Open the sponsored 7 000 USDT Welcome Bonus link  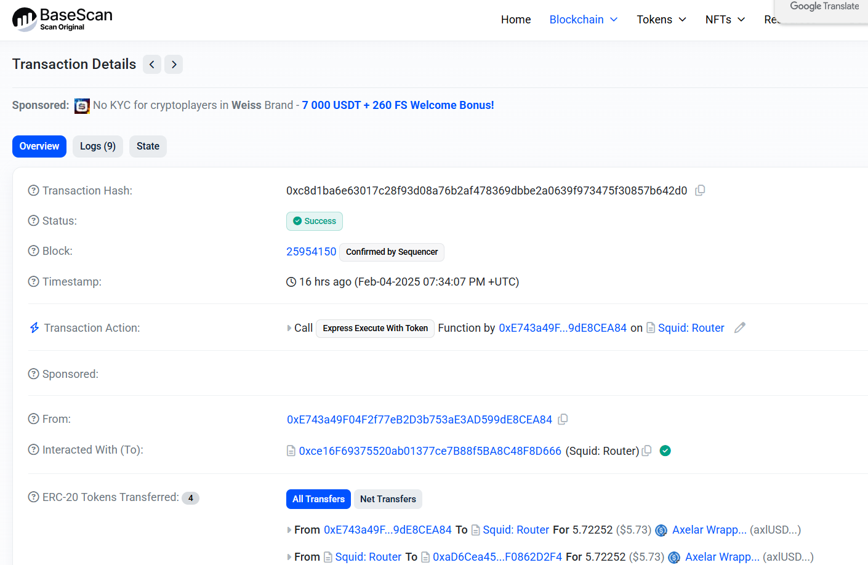398,105
